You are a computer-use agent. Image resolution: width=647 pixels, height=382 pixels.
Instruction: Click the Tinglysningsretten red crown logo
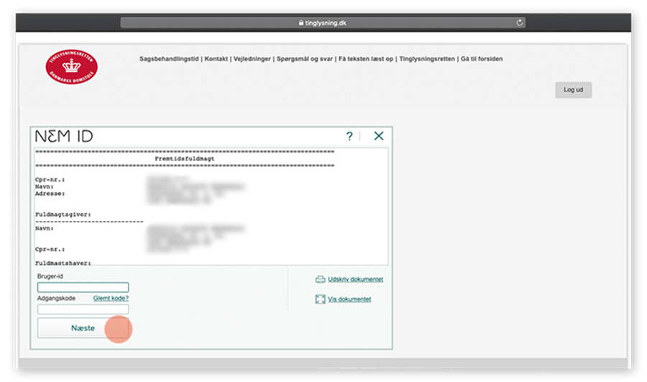[71, 66]
